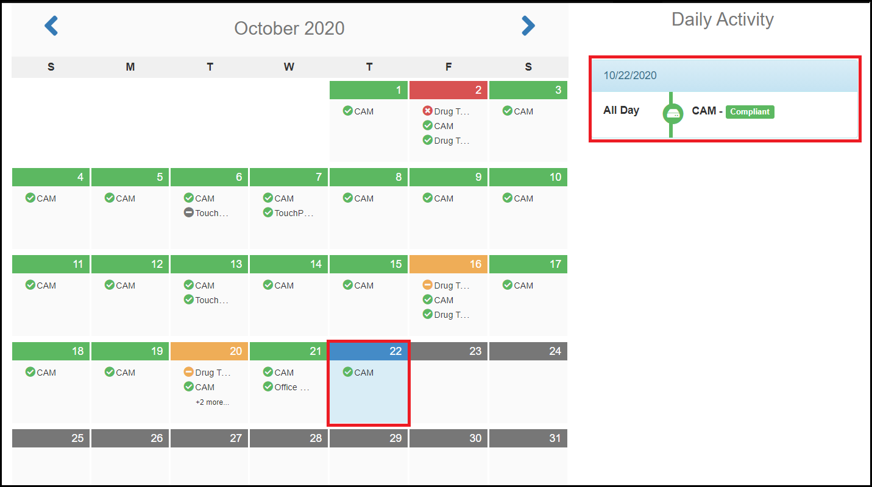Click green check icon on October 22
Image resolution: width=872 pixels, height=487 pixels.
348,372
